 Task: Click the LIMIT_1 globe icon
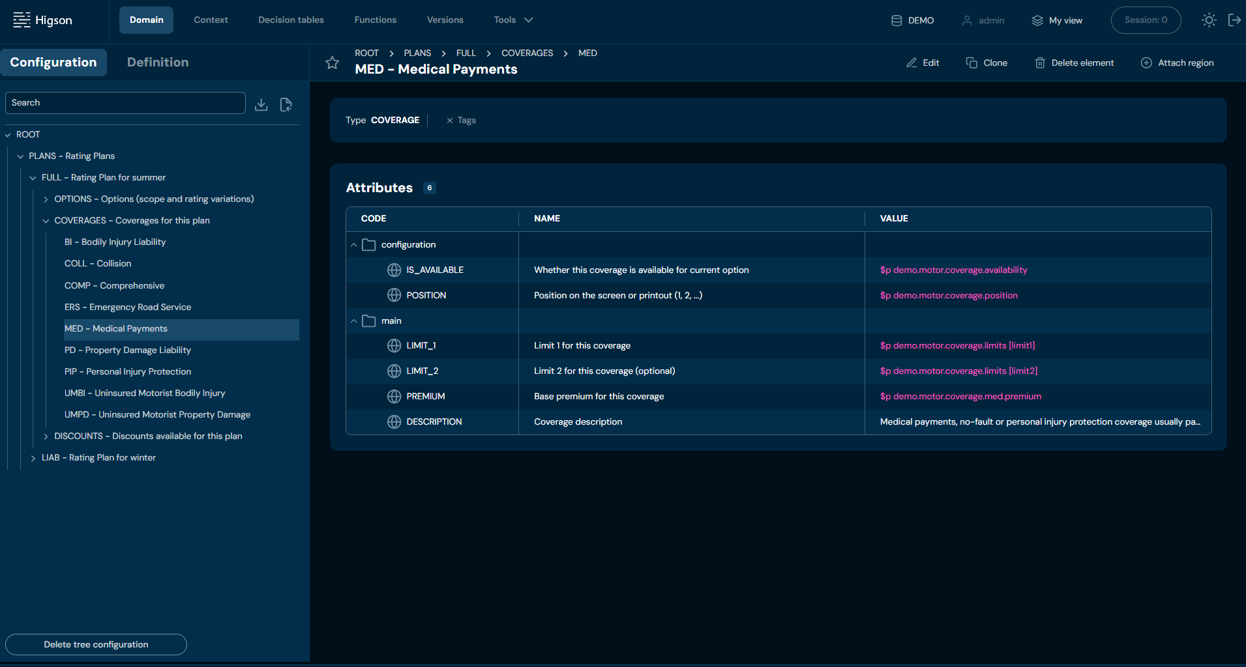coord(394,345)
